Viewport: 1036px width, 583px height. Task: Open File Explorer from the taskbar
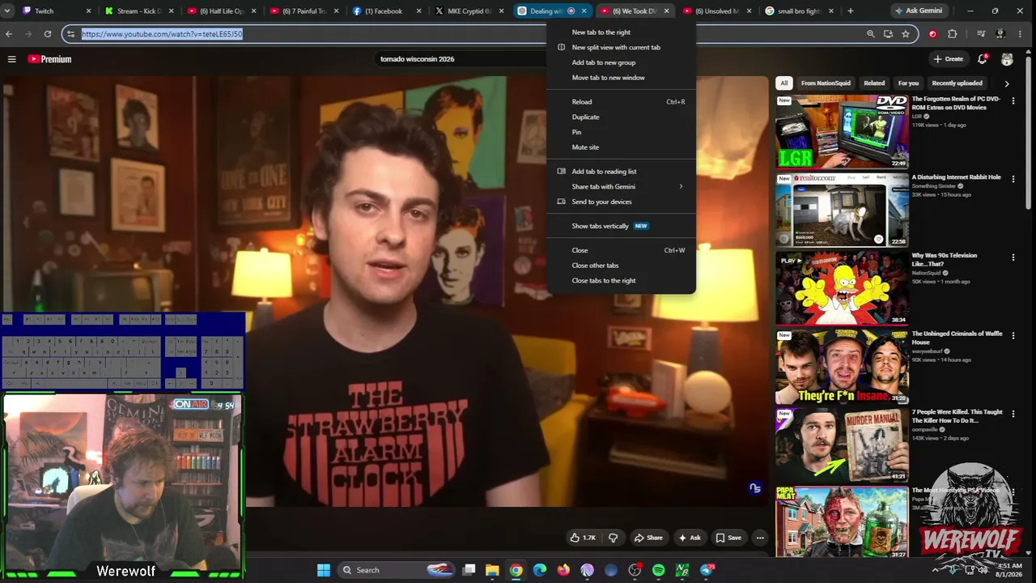[x=492, y=570]
